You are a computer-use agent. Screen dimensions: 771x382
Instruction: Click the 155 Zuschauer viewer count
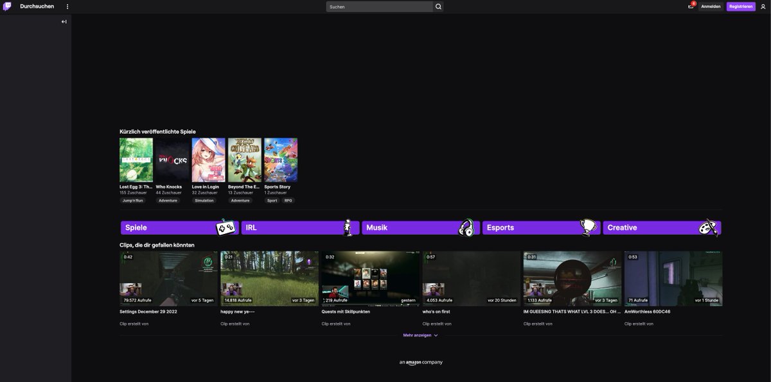pos(132,193)
